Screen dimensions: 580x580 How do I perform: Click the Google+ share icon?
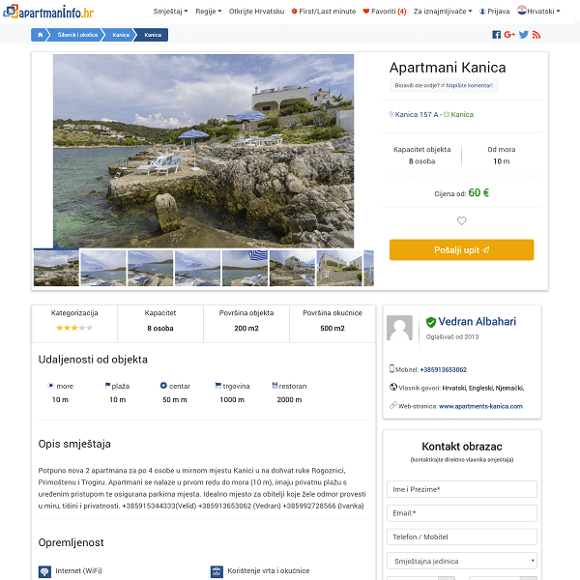click(509, 35)
